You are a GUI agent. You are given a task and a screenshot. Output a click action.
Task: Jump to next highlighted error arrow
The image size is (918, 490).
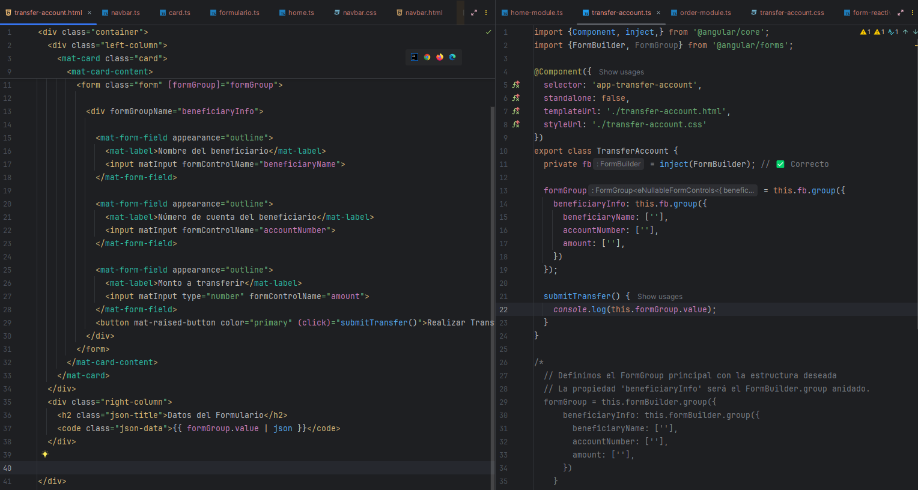(914, 32)
